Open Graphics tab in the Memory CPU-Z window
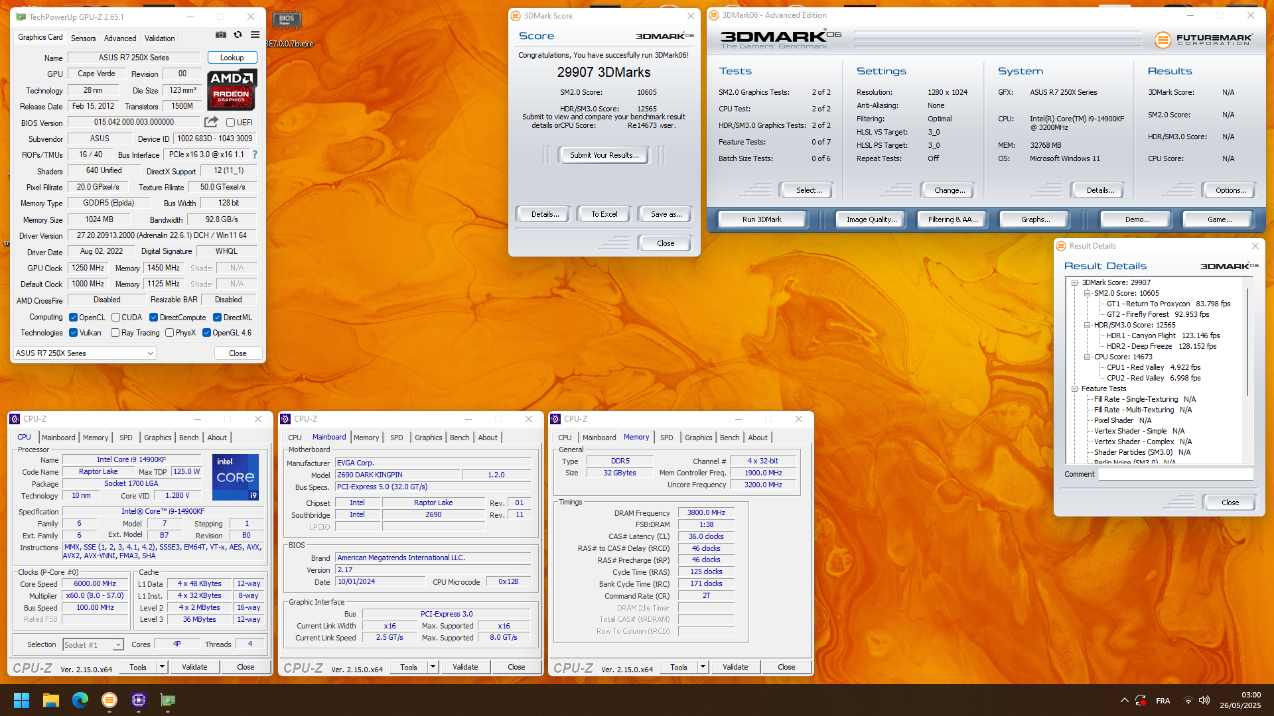This screenshot has width=1274, height=716. (x=699, y=438)
